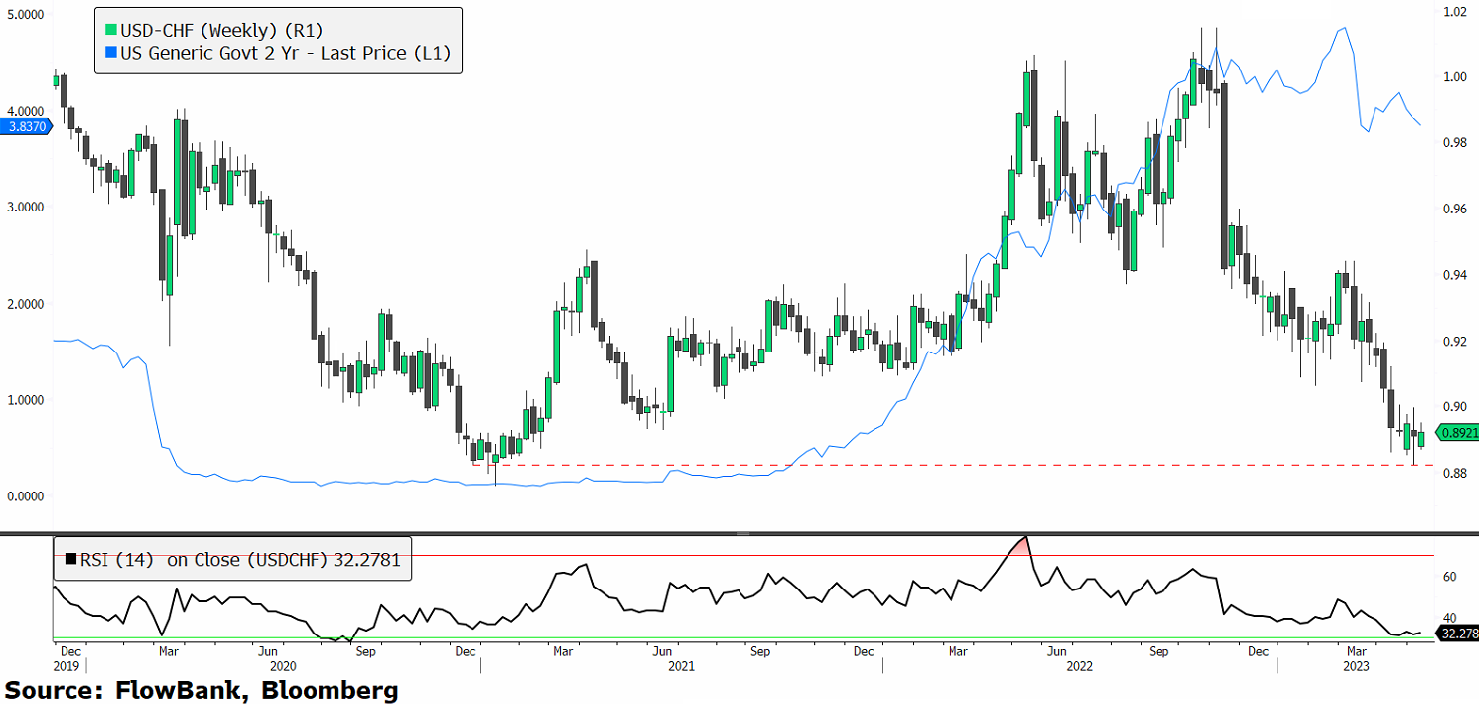Click the green USD-CHF legend swatch
The image size is (1479, 705).
pyautogui.click(x=109, y=29)
